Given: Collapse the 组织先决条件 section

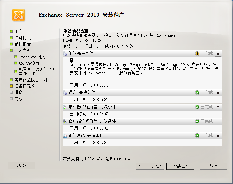Looking at the screenshot, I should click(218, 54).
